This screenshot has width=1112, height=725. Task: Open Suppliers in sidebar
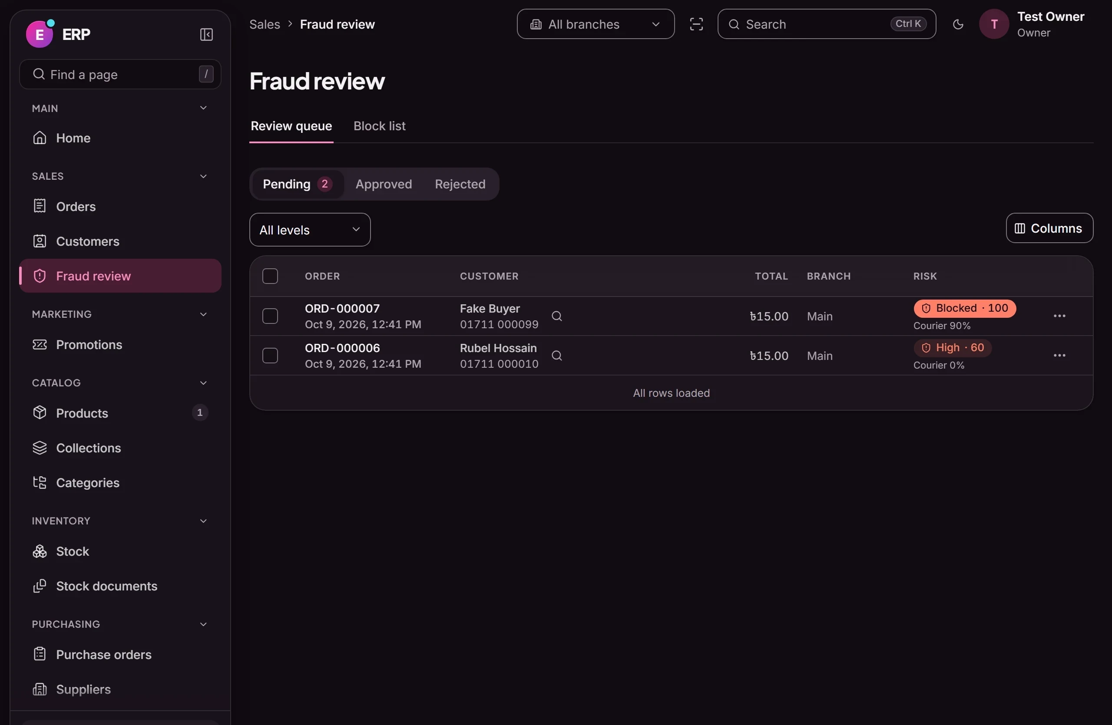click(x=120, y=689)
